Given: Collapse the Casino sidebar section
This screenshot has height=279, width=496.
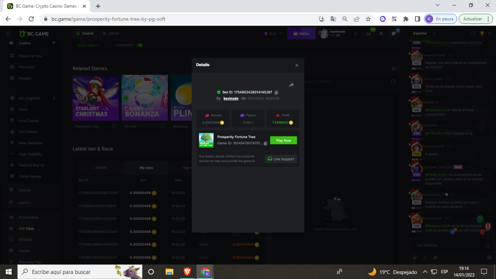Looking at the screenshot, I should click(54, 43).
